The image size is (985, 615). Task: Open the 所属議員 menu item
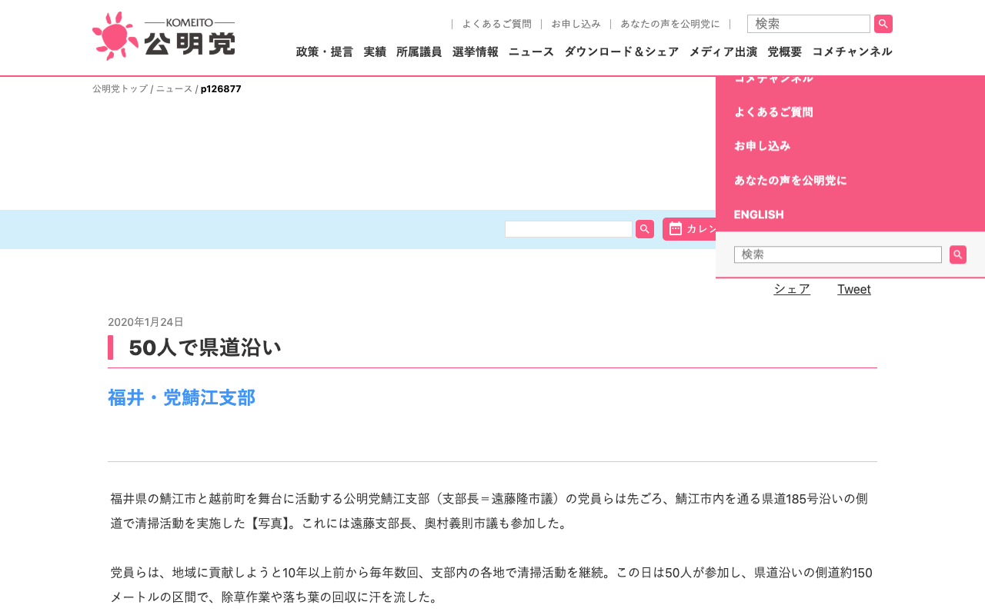(x=419, y=52)
